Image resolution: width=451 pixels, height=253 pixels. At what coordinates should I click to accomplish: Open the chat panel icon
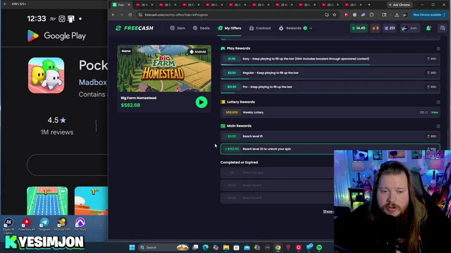click(442, 28)
